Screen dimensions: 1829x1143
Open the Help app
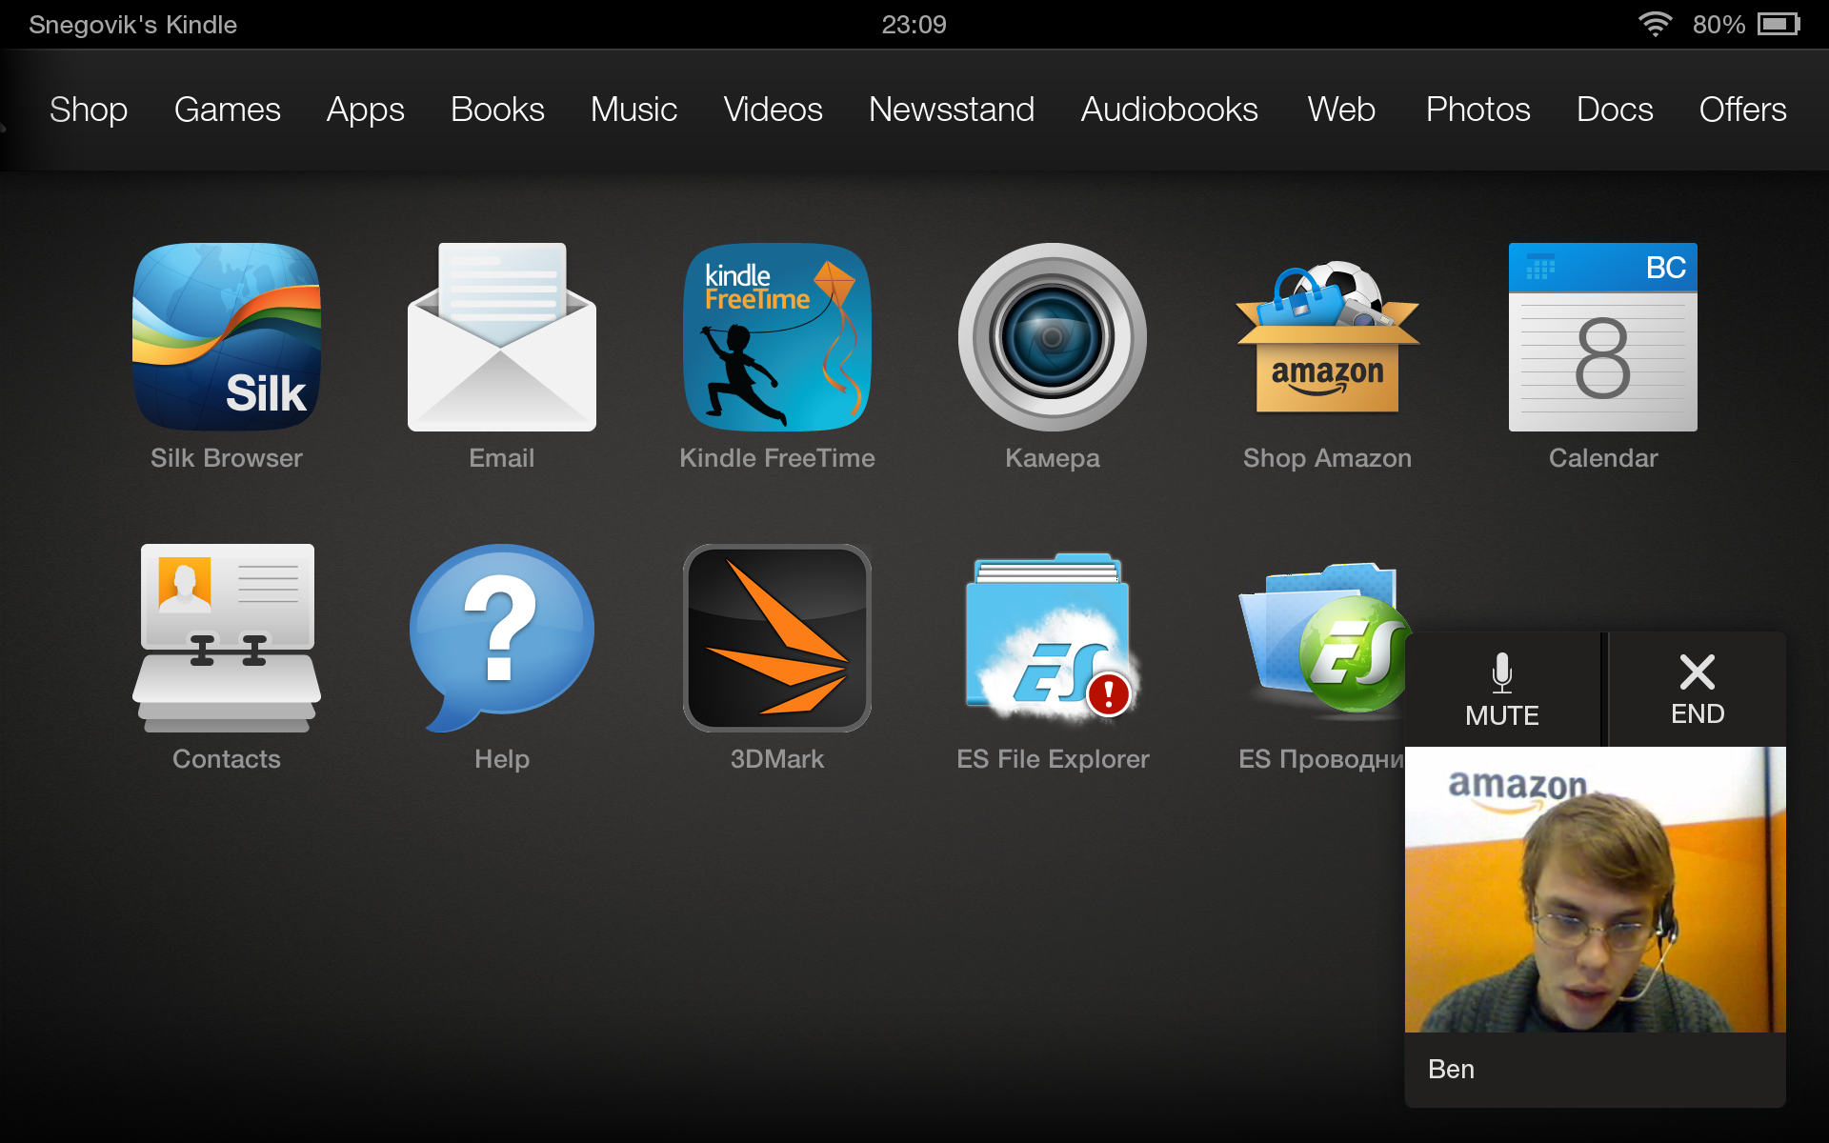[502, 638]
